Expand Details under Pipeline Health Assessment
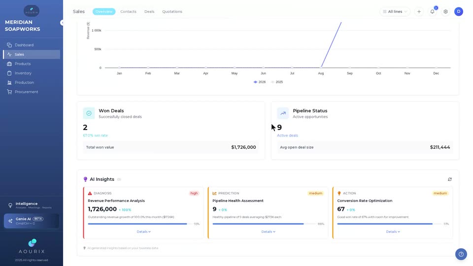Screen dimensions: 473x266 (268, 232)
